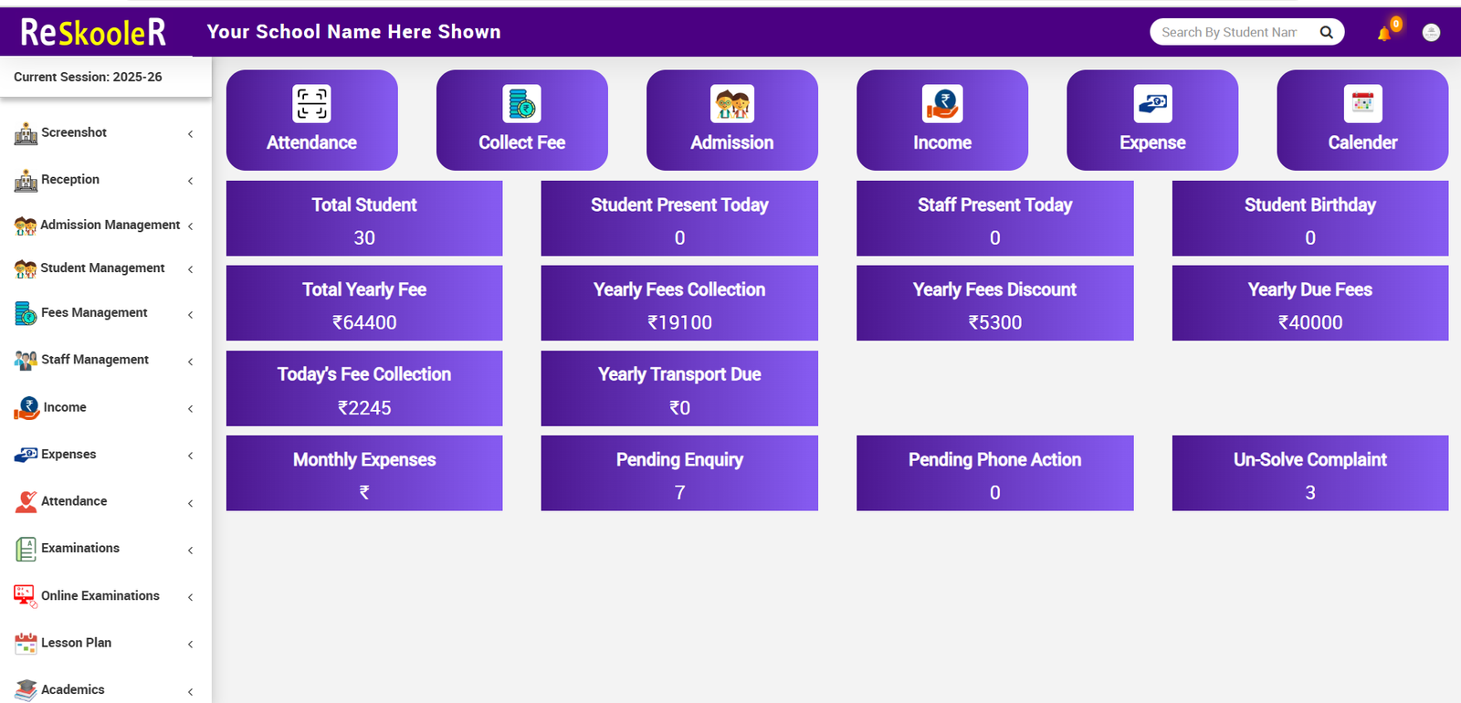Expand the Fees Management chevron

(190, 315)
